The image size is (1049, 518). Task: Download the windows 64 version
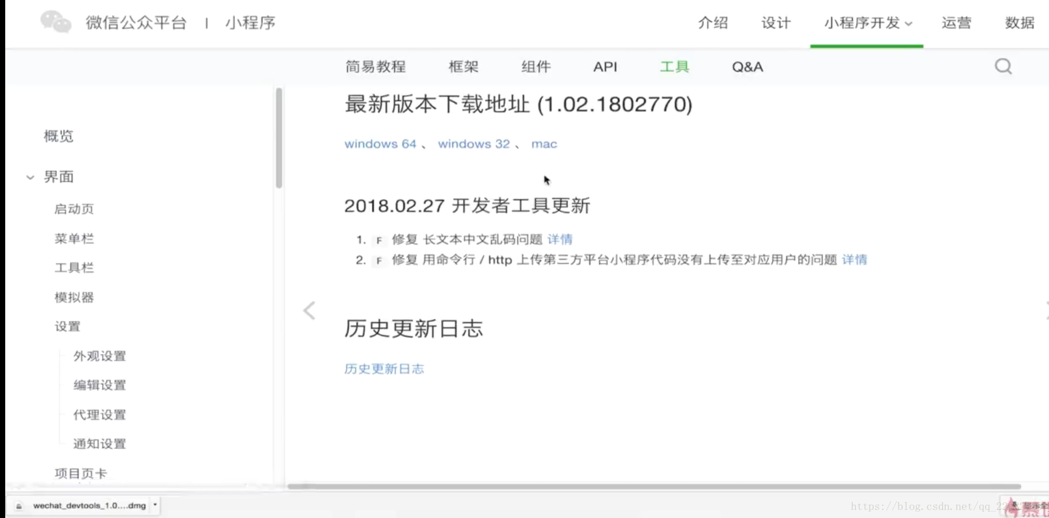(380, 143)
